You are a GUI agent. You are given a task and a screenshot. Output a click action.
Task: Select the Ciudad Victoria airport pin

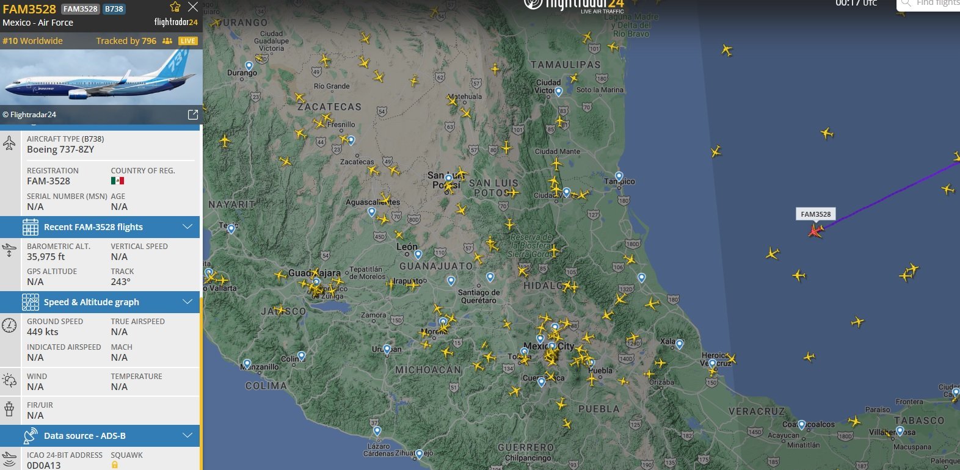tap(558, 92)
